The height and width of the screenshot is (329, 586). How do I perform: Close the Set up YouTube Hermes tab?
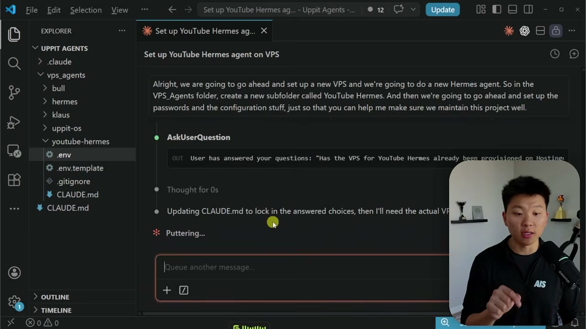264,31
